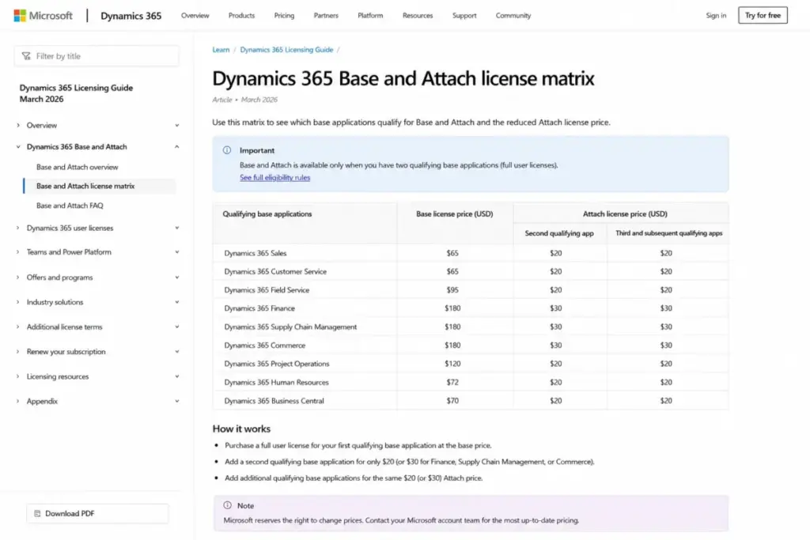Click the $120 Project Operations base price
The width and height of the screenshot is (810, 540).
click(452, 364)
